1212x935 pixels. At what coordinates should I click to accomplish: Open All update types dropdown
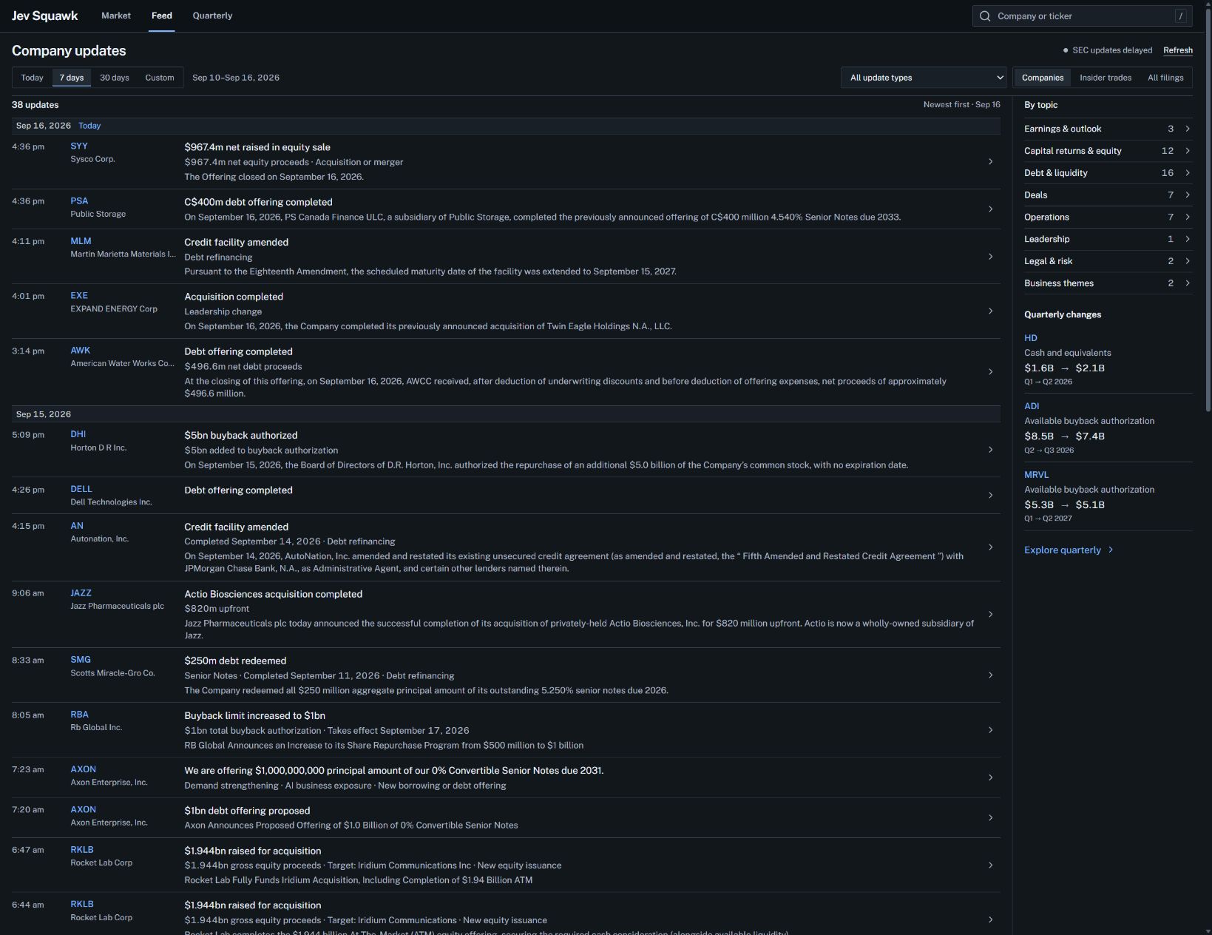coord(924,78)
